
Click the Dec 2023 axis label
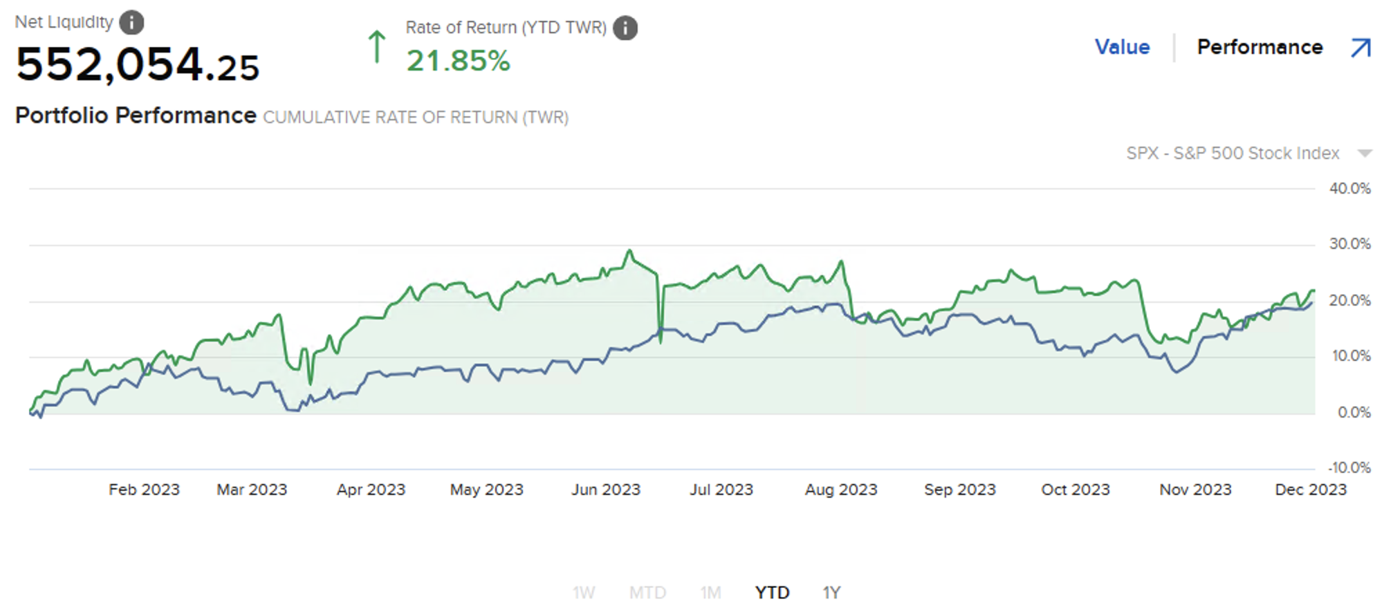click(x=1311, y=490)
